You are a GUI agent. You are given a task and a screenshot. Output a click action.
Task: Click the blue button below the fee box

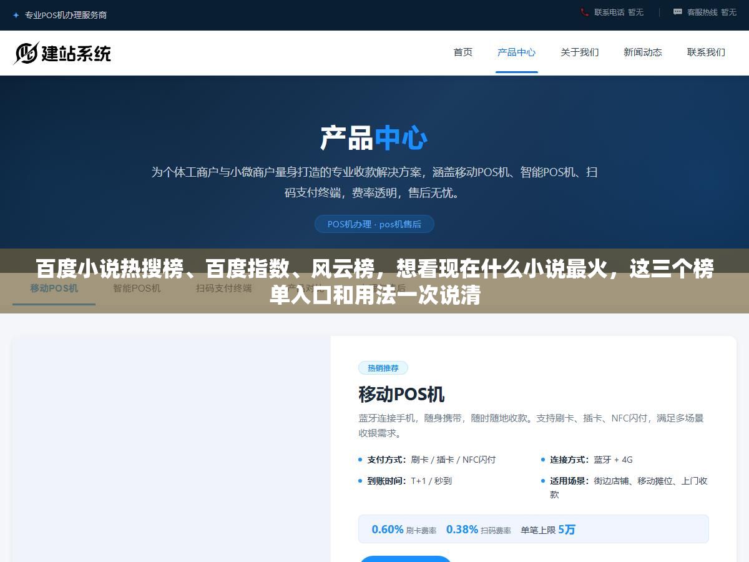pos(405,559)
